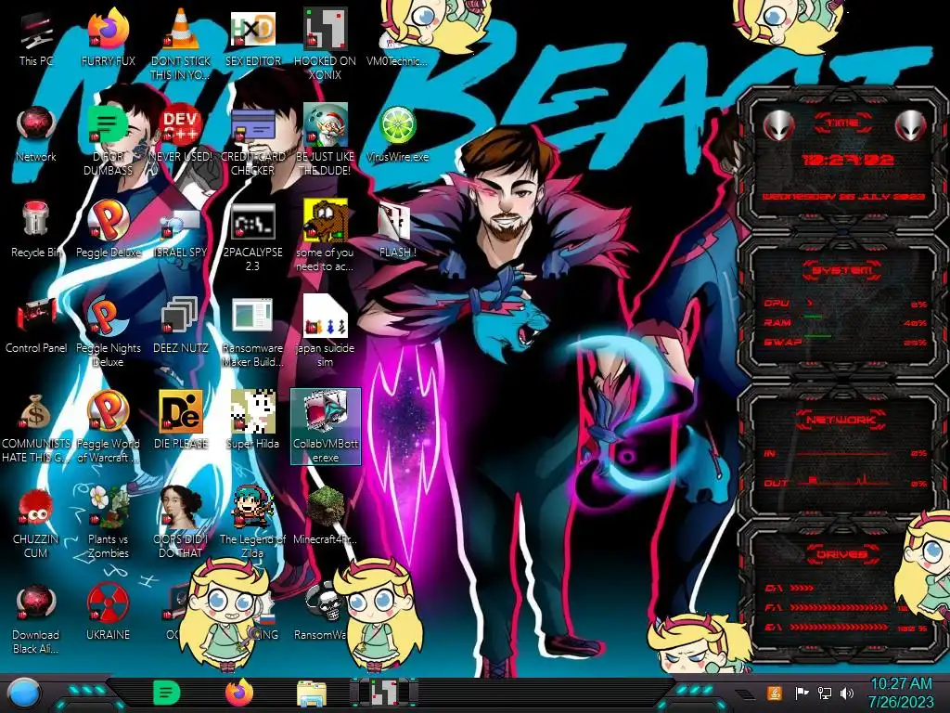
Task: Select the SYSTEM panel with CPU and RAM meters
Action: click(x=842, y=305)
